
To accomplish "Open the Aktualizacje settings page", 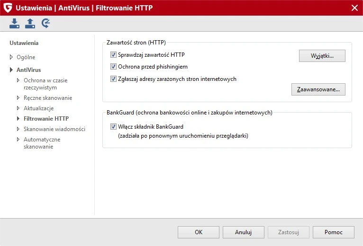I will [x=39, y=108].
